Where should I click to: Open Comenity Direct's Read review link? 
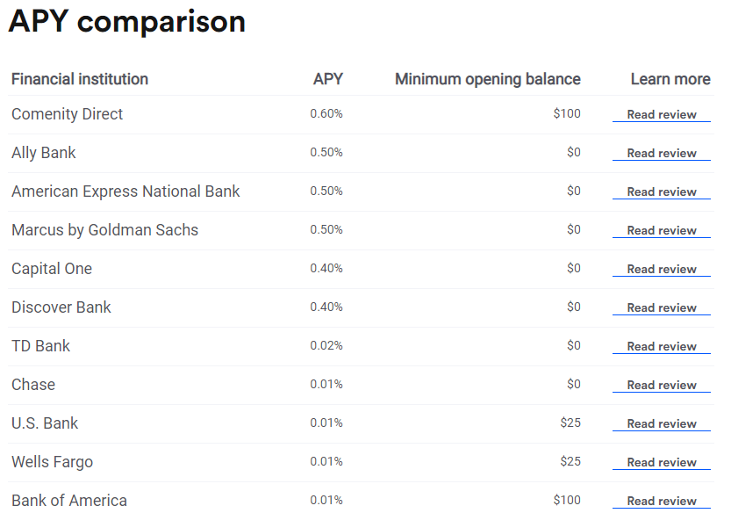[661, 114]
